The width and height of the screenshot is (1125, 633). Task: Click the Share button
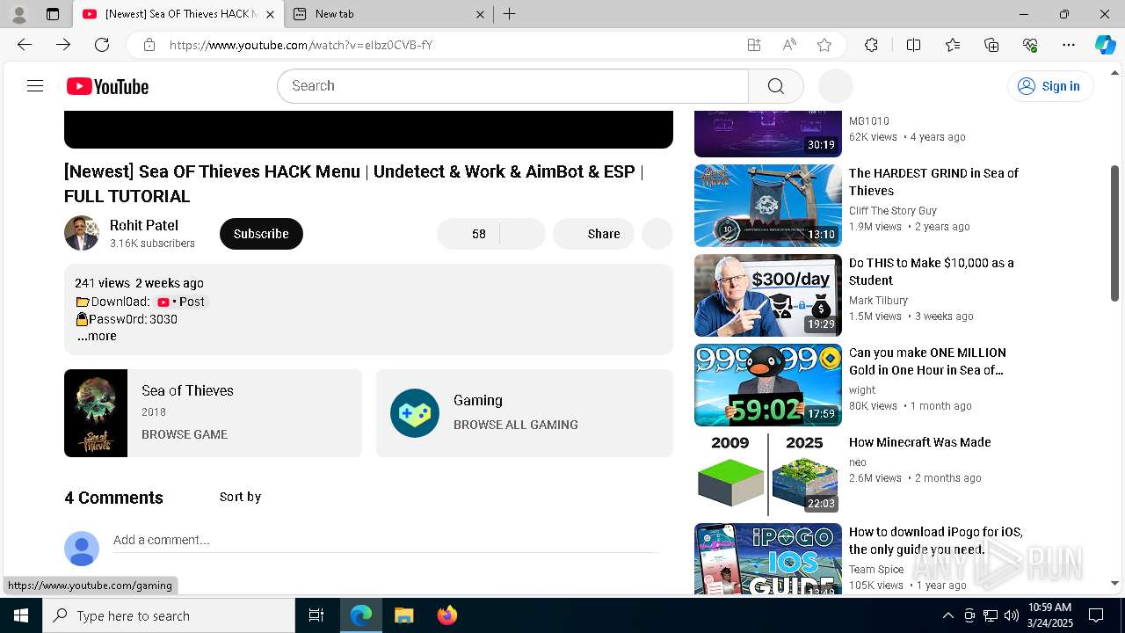point(593,234)
